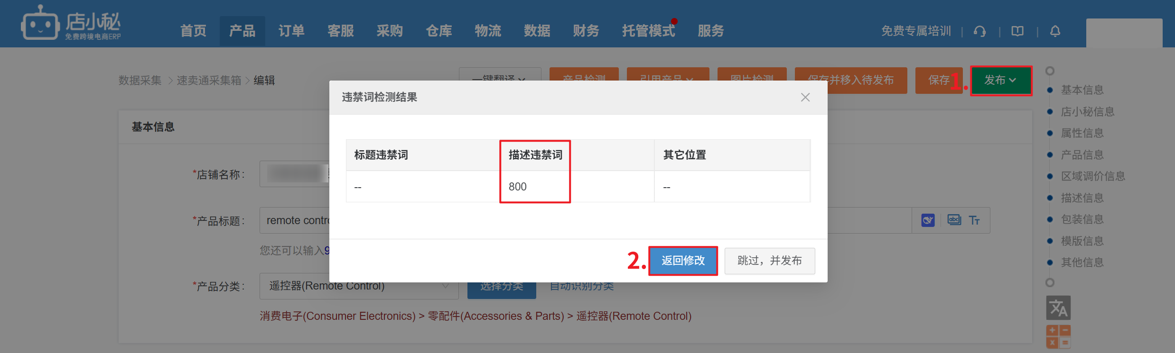The height and width of the screenshot is (353, 1175).
Task: Click the 标题违禁词 column header
Action: click(x=381, y=155)
